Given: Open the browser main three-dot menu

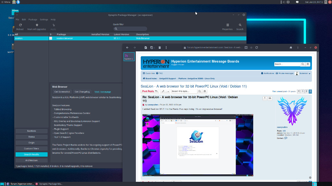Looking at the screenshot, I should 298,48.
